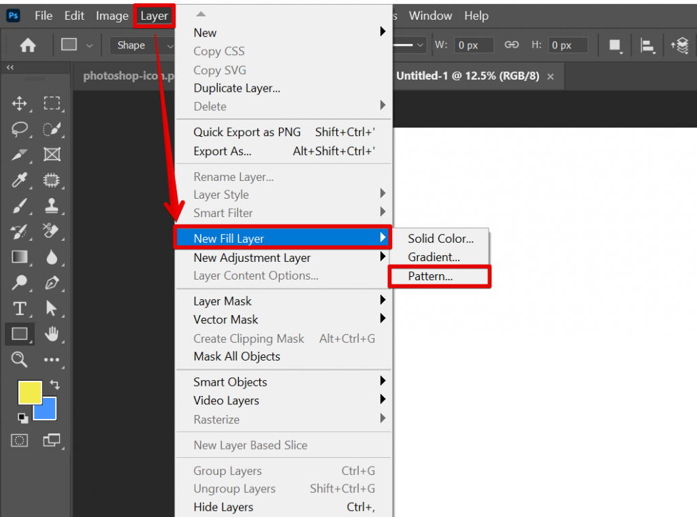Click the yellow foreground color swatch

click(x=30, y=393)
